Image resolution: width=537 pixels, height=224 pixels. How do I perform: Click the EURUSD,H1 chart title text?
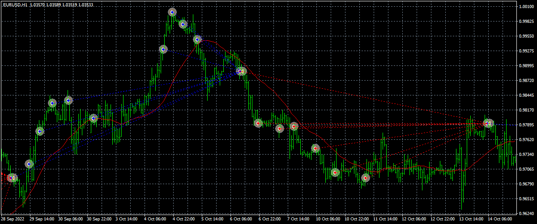[x=14, y=4]
